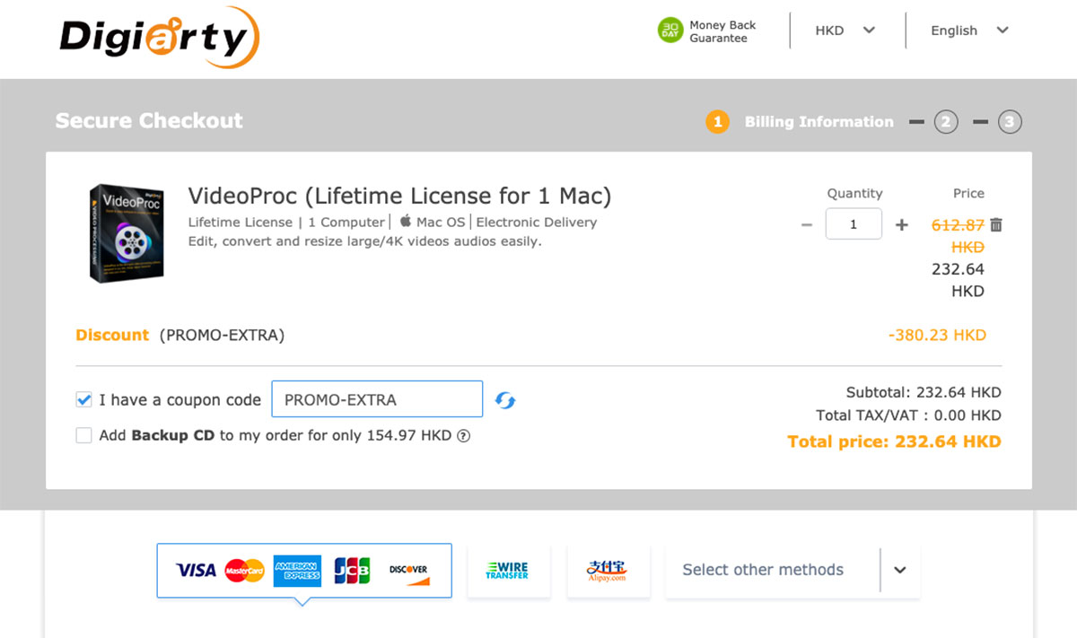Uncheck the I have a coupon code box
The width and height of the screenshot is (1077, 638).
pyautogui.click(x=84, y=400)
